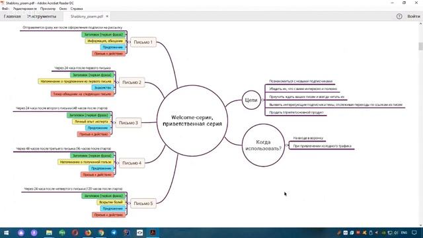Click Познакомиться с новыми подписчиками goal
Viewport: 423px width, 238px height.
(301, 81)
